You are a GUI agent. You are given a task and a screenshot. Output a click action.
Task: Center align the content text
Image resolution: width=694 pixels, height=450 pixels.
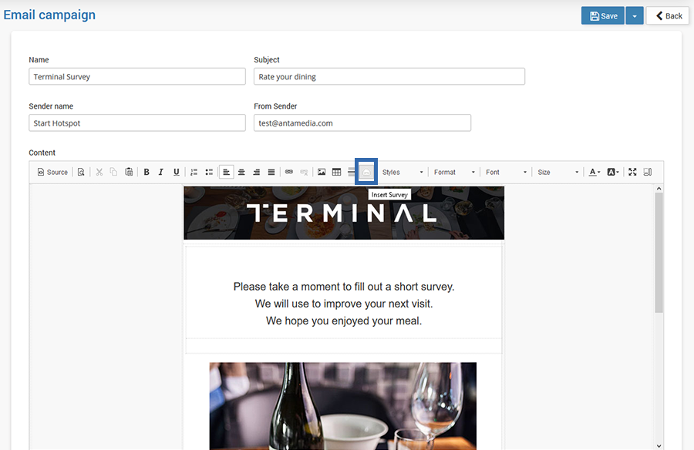pos(241,172)
